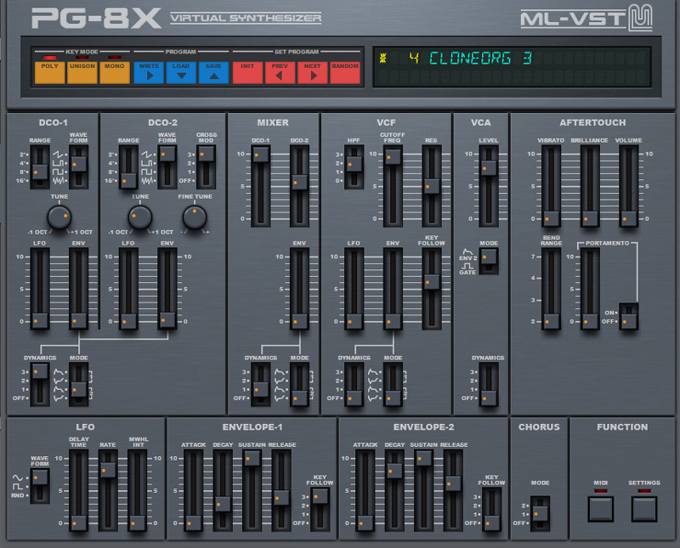Click the ENVELOPE-1 DECAY slider handle
The height and width of the screenshot is (548, 680).
(x=223, y=504)
